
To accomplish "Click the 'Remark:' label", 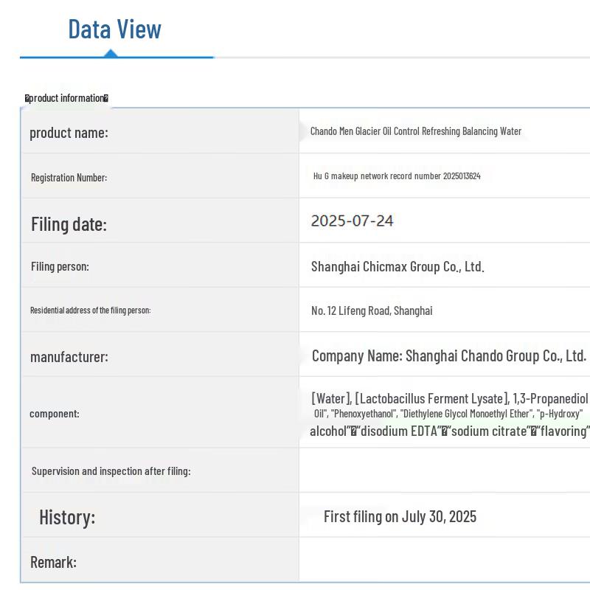I will point(53,562).
